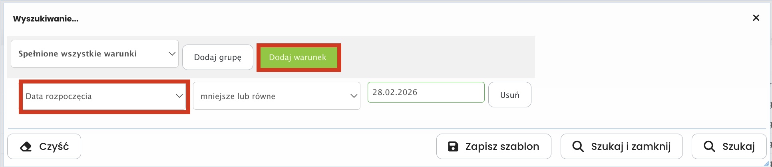Click the floppy disk save icon
The width and height of the screenshot is (772, 167).
453,147
